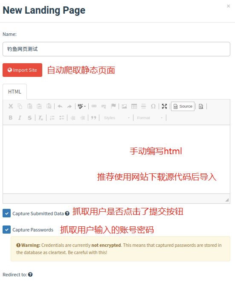The width and height of the screenshot is (235, 281).
Task: Insert a bulleted list
Action: pos(62,118)
